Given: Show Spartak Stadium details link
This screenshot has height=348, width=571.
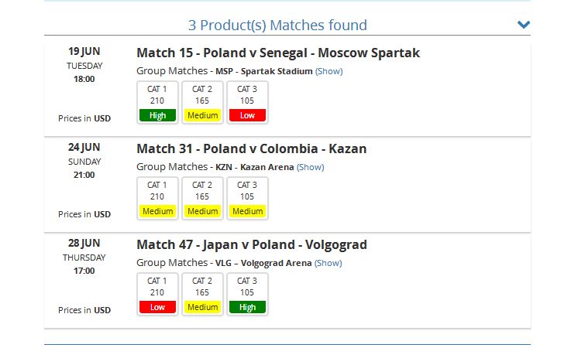Looking at the screenshot, I should pyautogui.click(x=328, y=71).
